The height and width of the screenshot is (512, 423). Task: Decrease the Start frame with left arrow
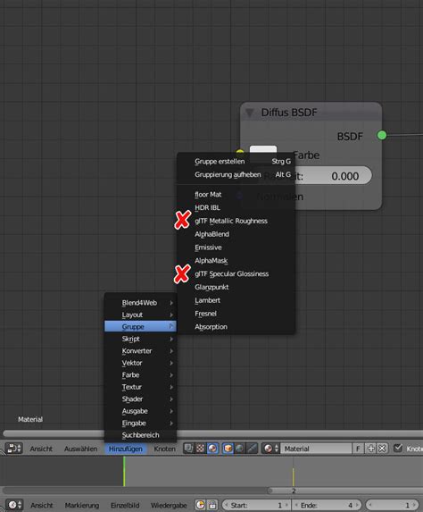[x=226, y=505]
